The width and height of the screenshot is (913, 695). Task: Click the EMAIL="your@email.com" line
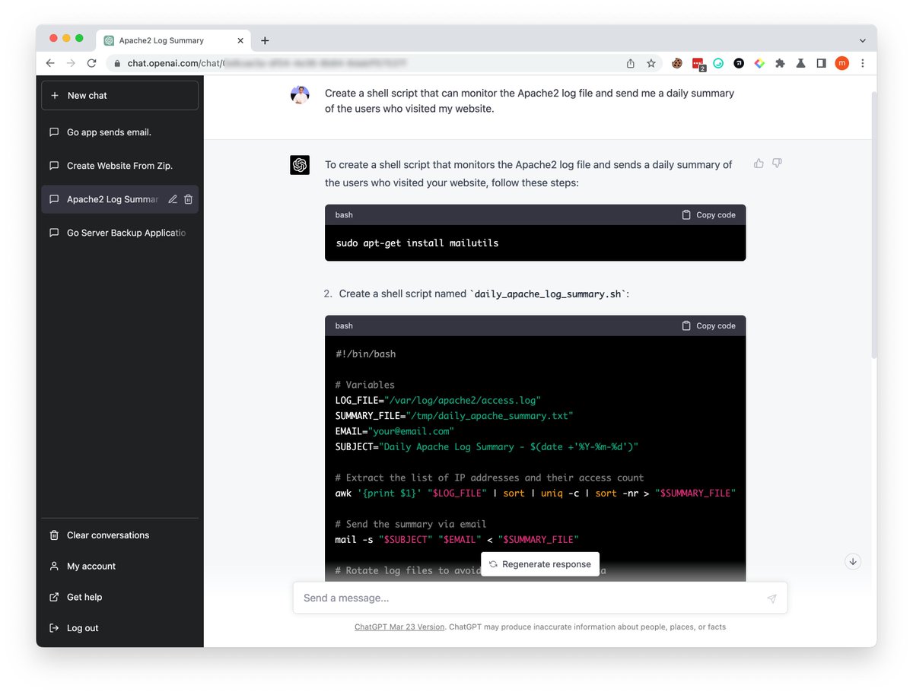(394, 431)
